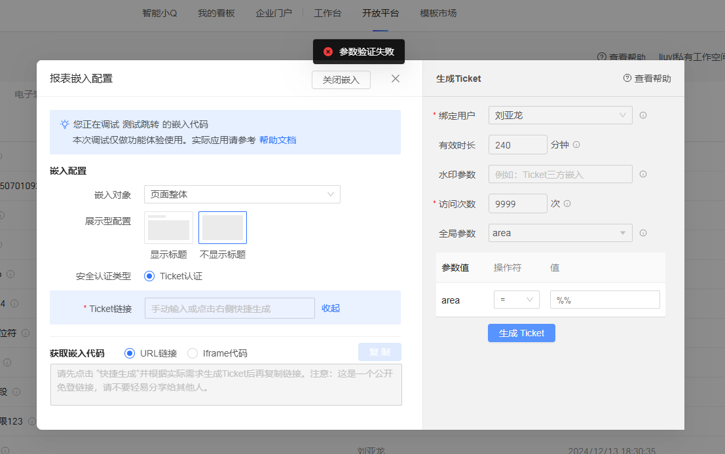The image size is (725, 454).
Task: Open the operator dropdown for area parameter
Action: 516,300
